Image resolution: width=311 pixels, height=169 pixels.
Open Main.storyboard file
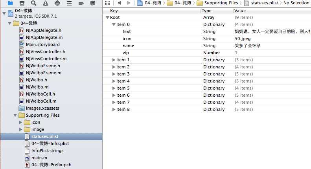click(x=42, y=44)
